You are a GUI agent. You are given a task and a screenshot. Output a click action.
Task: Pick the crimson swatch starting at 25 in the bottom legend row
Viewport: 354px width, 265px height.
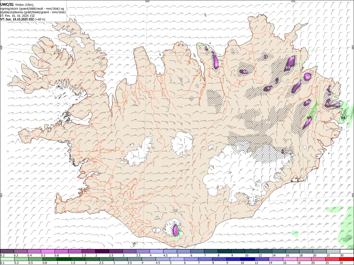pyautogui.click(x=332, y=259)
